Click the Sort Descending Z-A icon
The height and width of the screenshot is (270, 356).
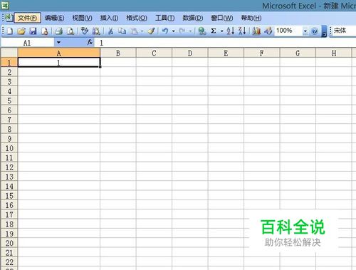[242, 31]
